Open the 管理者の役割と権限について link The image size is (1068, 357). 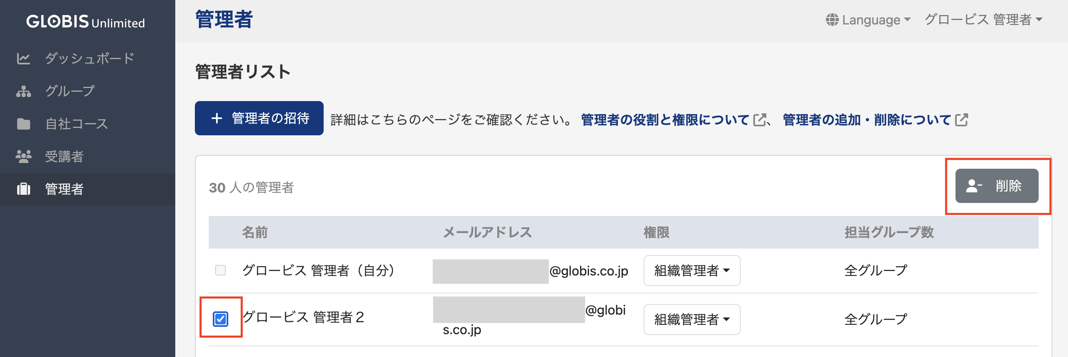[664, 120]
